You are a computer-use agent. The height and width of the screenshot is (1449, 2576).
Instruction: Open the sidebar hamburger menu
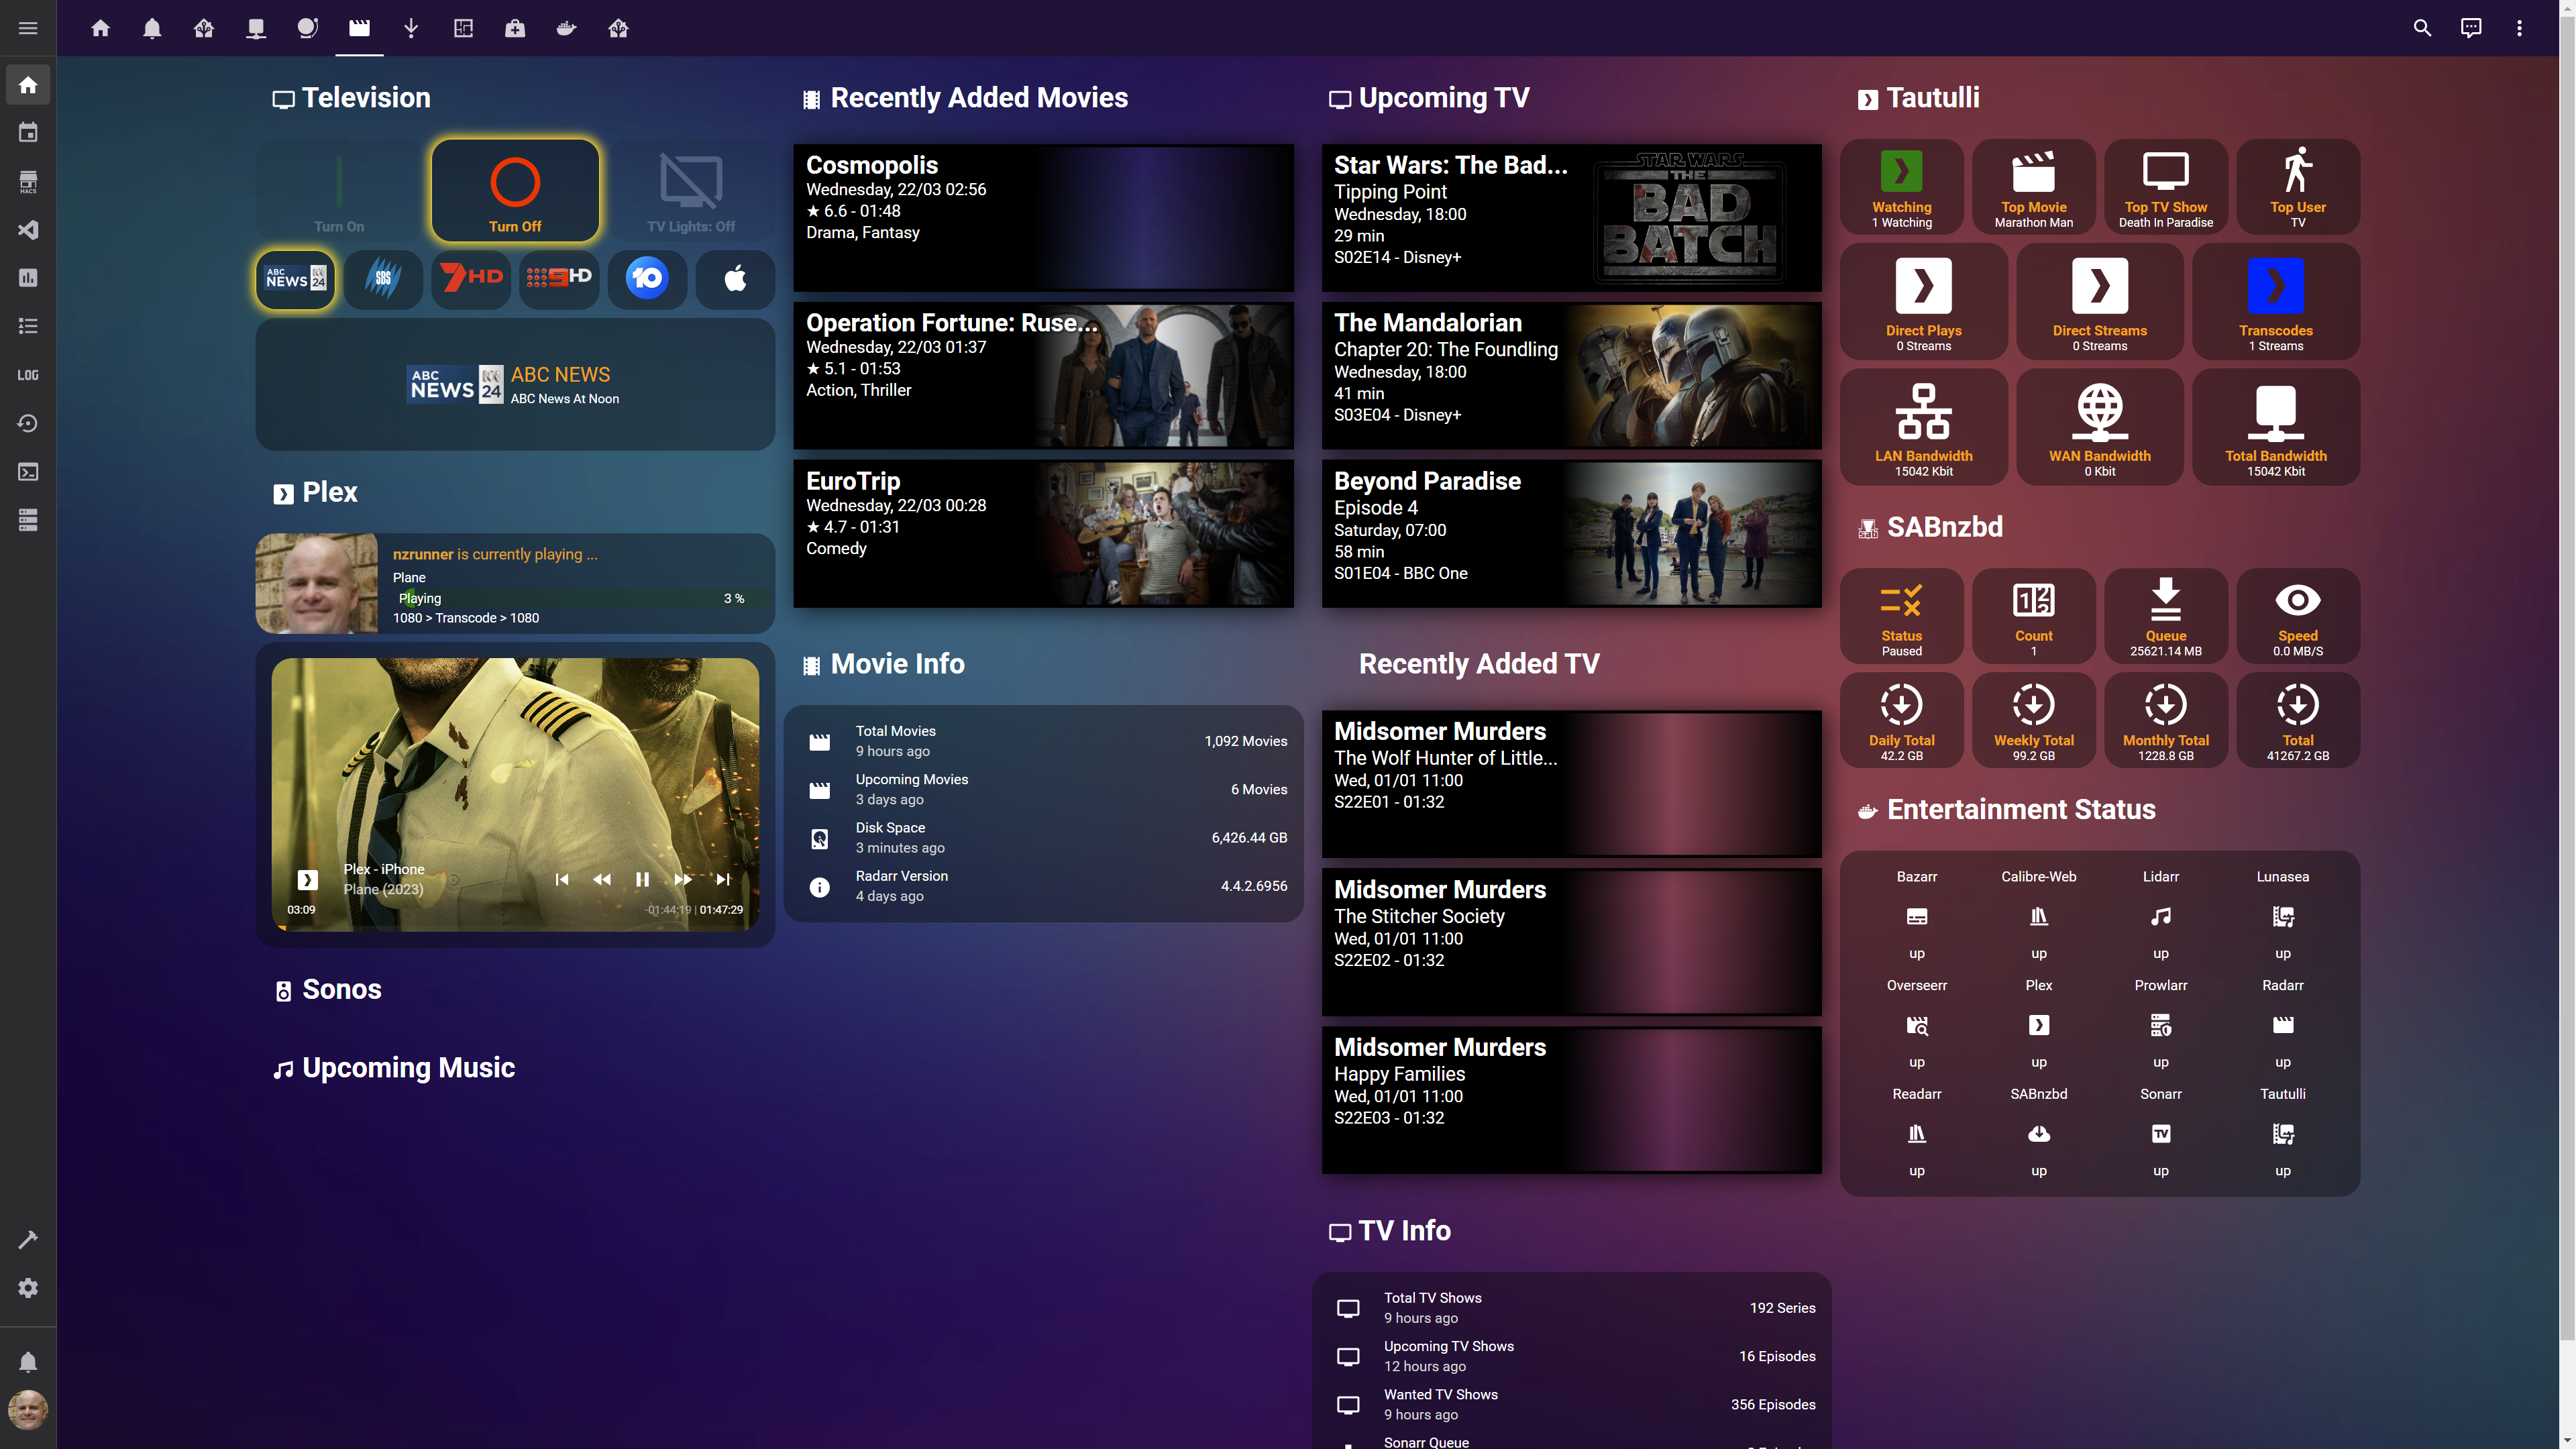[x=28, y=28]
